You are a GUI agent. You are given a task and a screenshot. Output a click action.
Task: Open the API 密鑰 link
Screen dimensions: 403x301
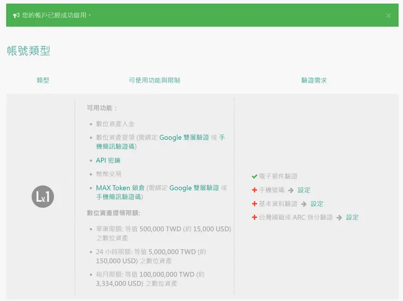pyautogui.click(x=108, y=160)
